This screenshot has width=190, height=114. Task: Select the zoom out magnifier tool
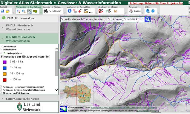pyautogui.click(x=24, y=11)
